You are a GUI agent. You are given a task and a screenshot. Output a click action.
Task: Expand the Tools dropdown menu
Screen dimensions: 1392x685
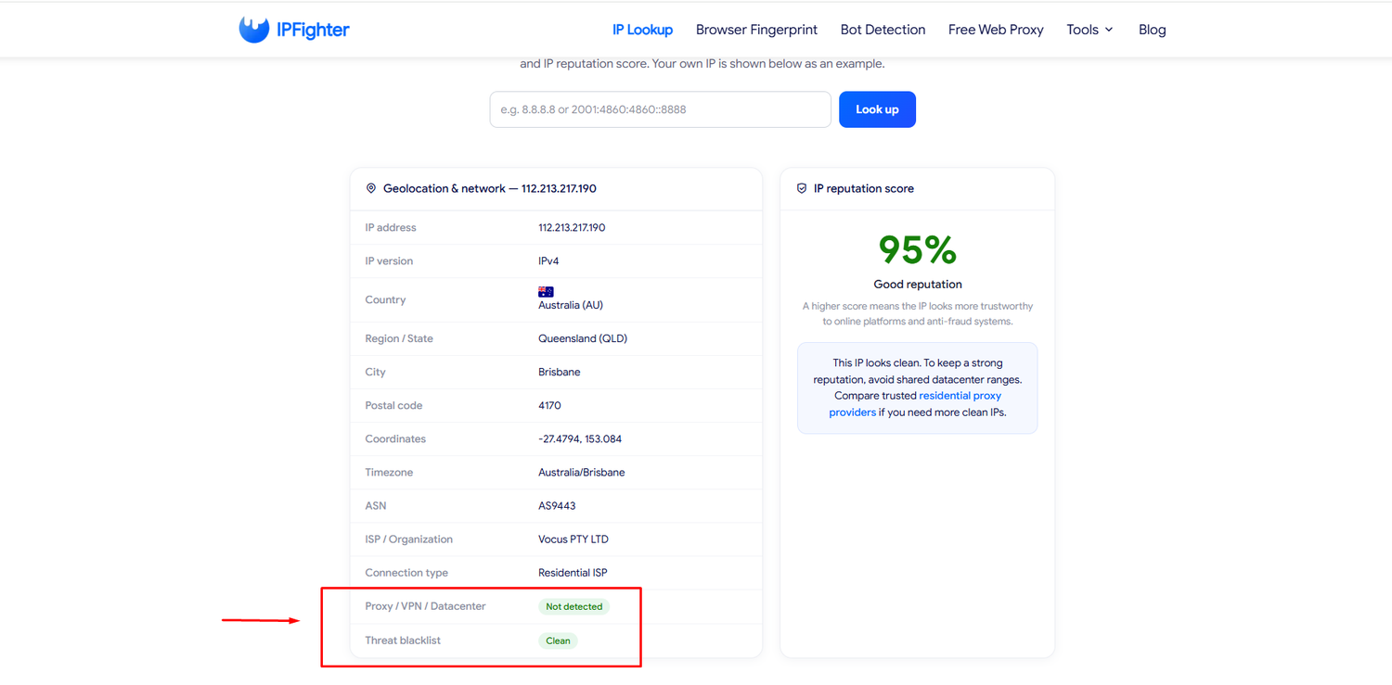click(1089, 30)
